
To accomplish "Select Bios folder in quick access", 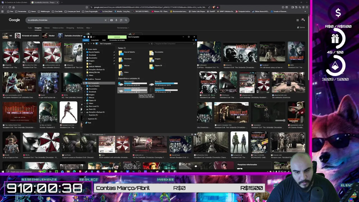I will point(90,64).
